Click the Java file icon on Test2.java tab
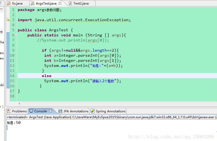Screen dimensions: 217x141 tap(70, 3)
